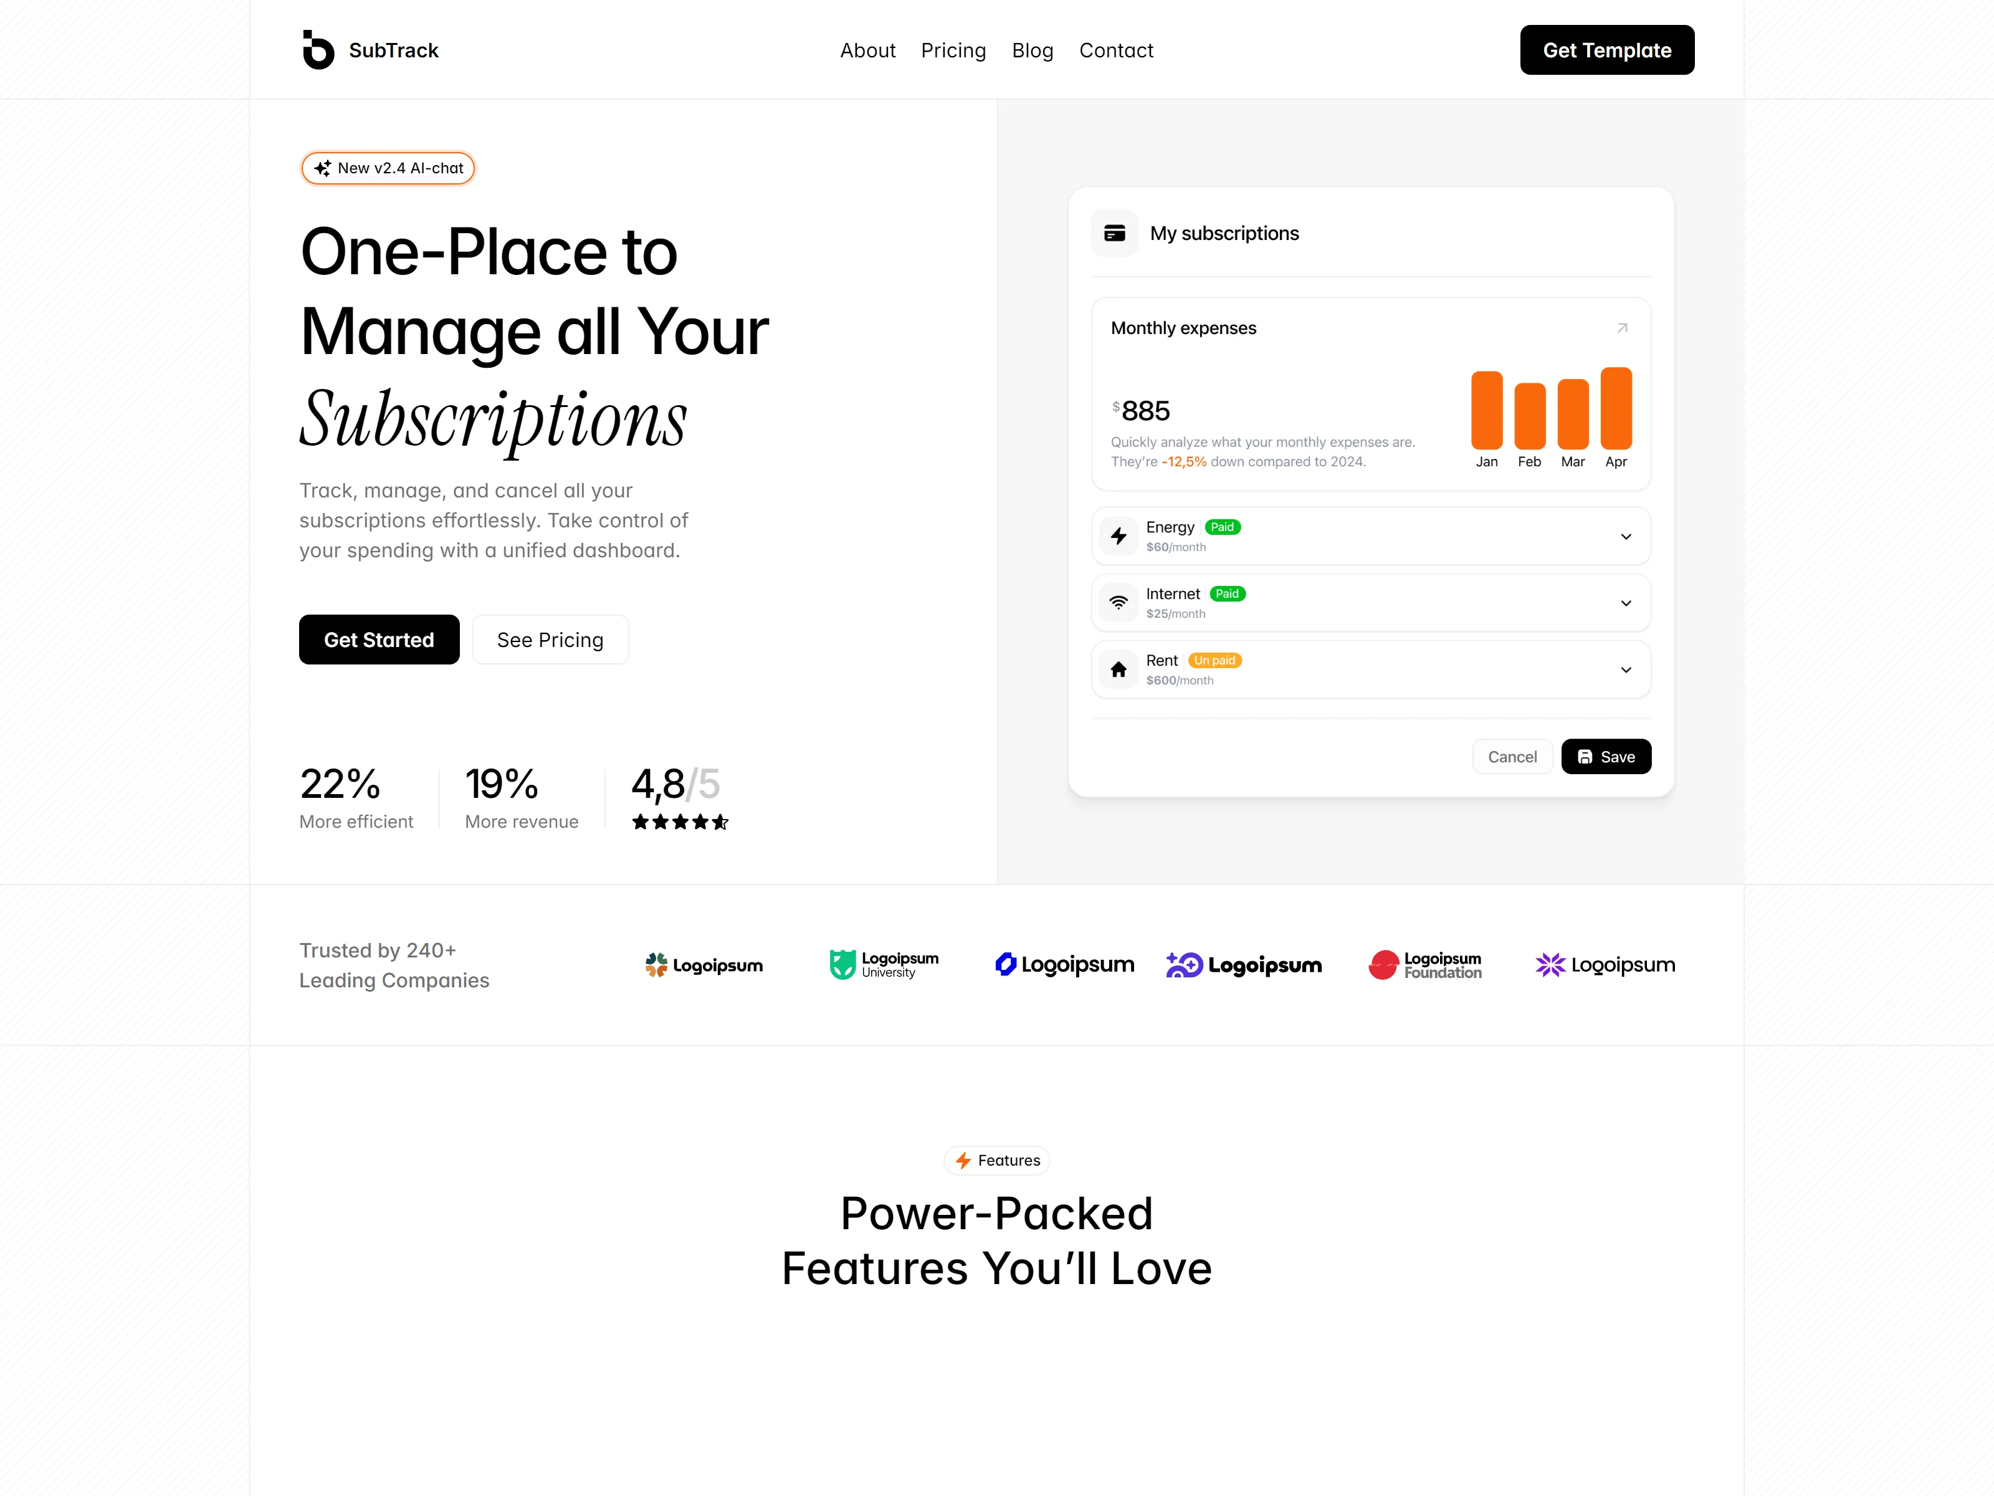Expand the Internet subscription row chevron
The width and height of the screenshot is (1994, 1496).
1626,604
